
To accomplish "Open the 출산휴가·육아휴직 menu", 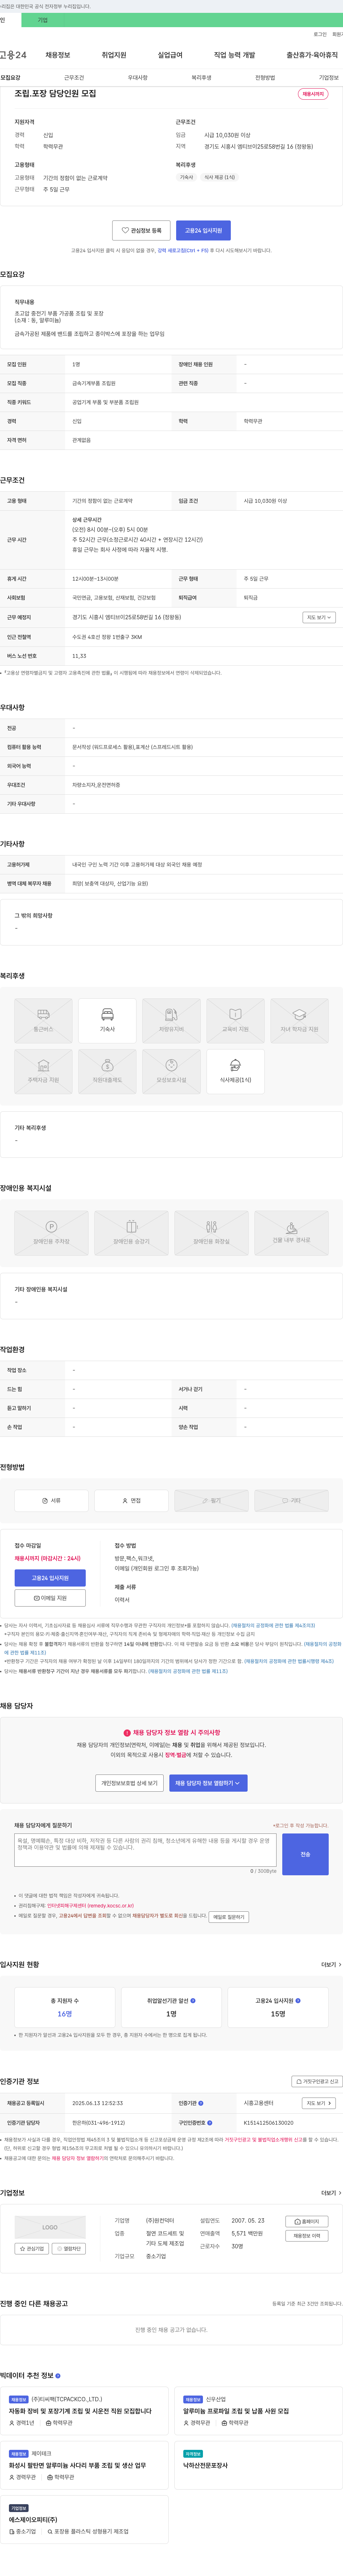I will pos(312,55).
